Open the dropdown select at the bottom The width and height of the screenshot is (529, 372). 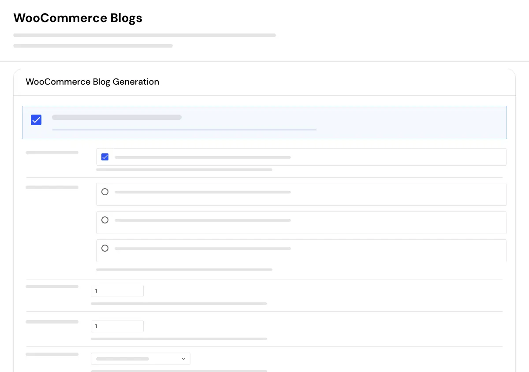tap(141, 359)
